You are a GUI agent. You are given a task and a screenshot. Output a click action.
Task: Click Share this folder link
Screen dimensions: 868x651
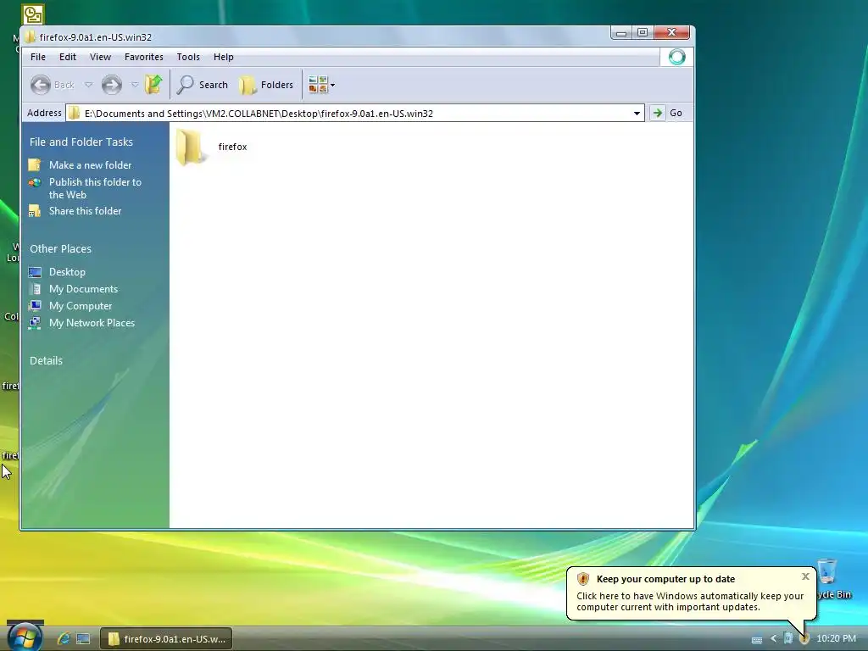click(x=86, y=211)
